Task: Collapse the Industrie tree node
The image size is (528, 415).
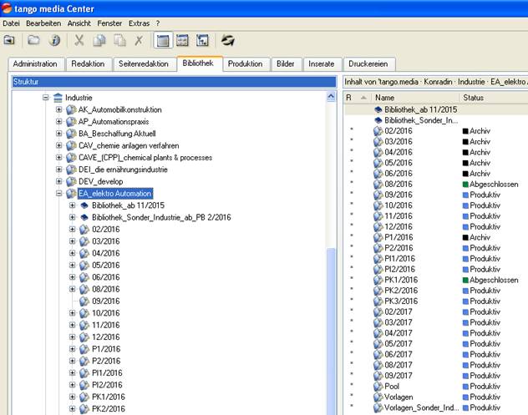Action: point(46,98)
